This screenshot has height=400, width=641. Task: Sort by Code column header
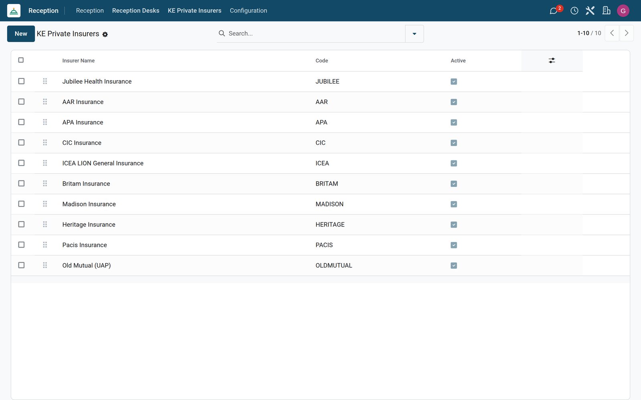[x=322, y=61]
